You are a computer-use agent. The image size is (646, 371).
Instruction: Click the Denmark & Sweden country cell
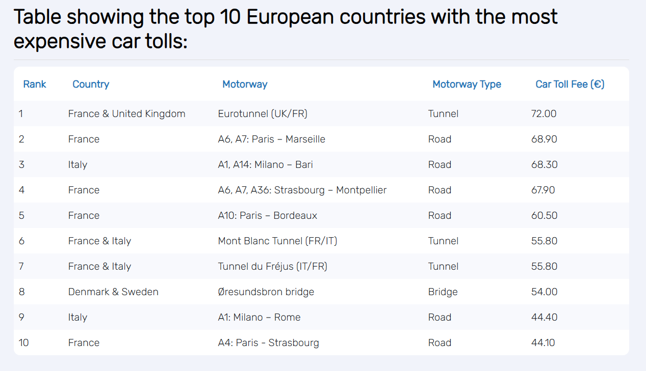[113, 292]
